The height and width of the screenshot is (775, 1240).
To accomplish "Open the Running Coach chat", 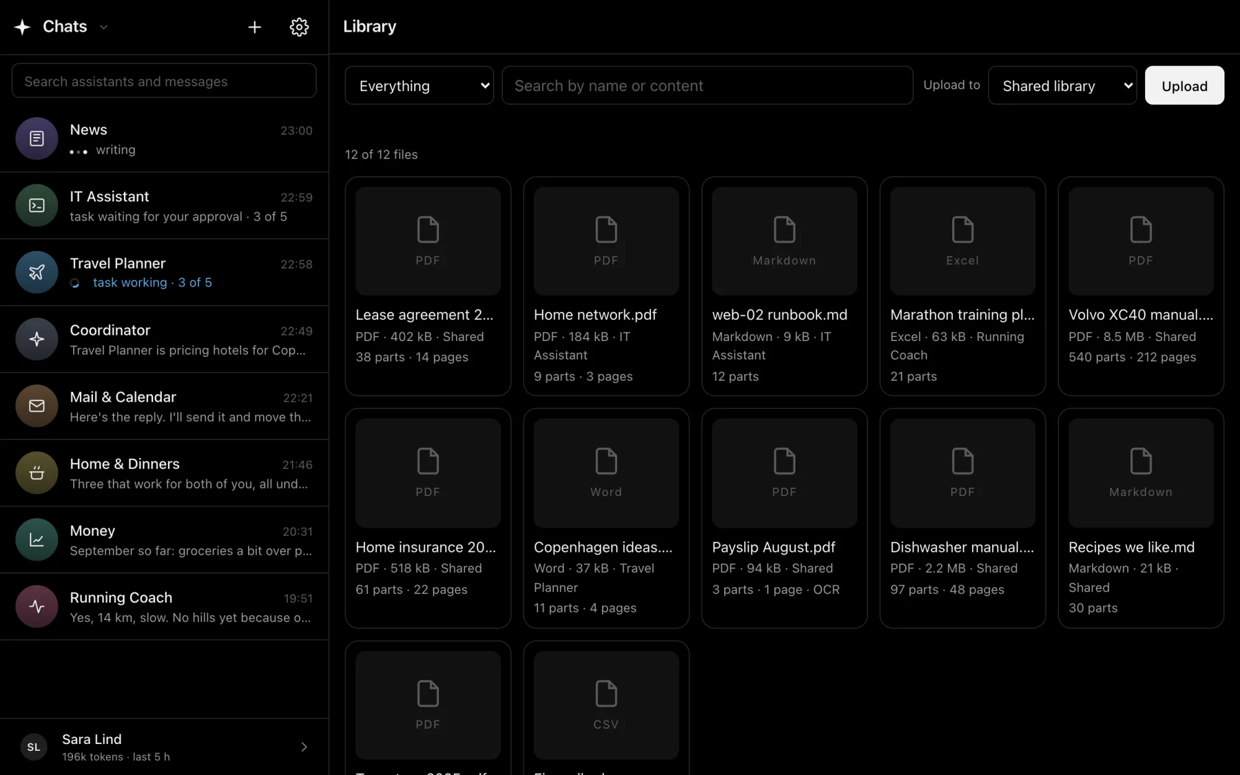I will click(164, 607).
